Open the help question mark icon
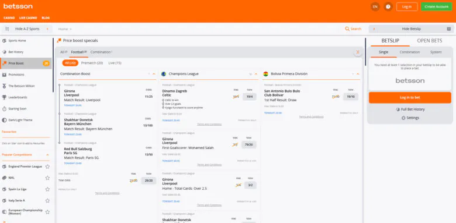This screenshot has width=456, height=223. click(388, 6)
